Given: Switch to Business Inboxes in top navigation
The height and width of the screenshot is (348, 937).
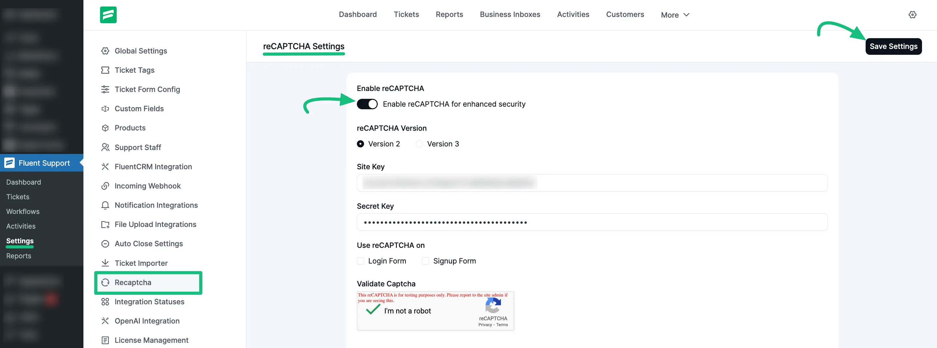Looking at the screenshot, I should click(x=510, y=14).
